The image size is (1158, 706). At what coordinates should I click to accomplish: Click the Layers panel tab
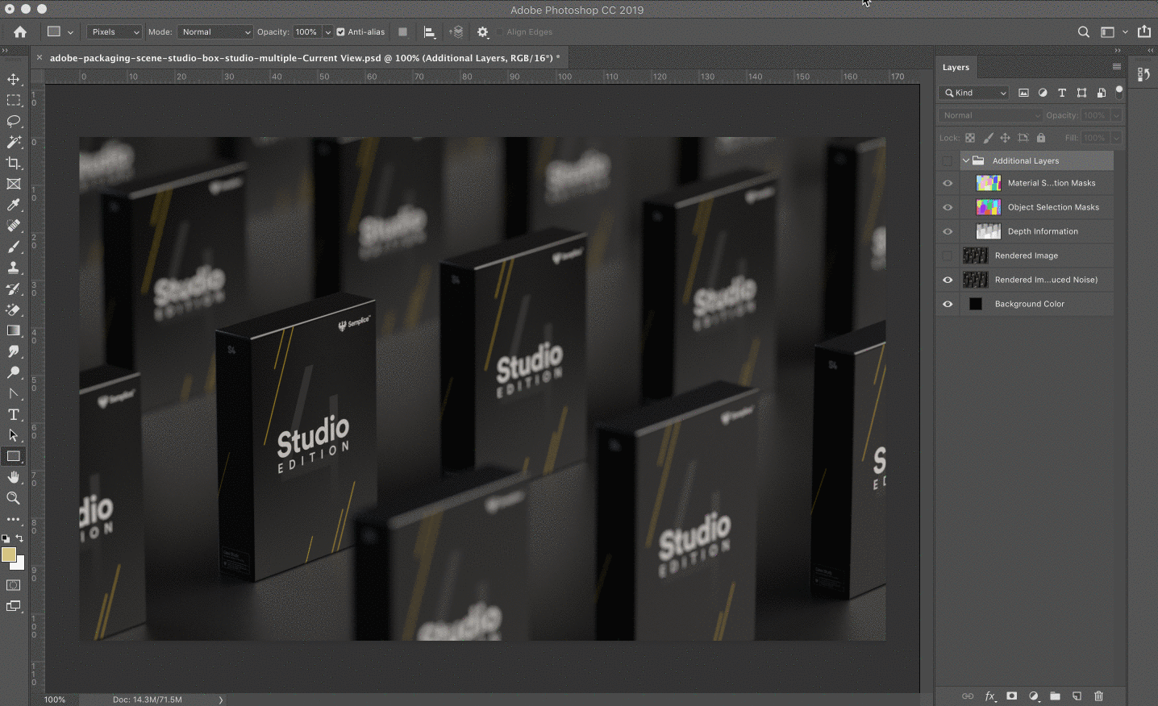click(956, 68)
